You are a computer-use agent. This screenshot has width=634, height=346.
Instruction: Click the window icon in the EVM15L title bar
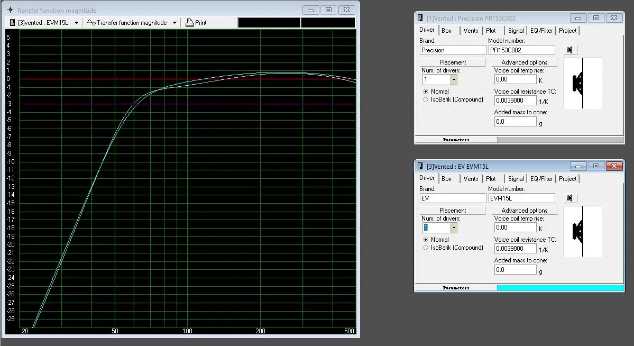(x=420, y=166)
